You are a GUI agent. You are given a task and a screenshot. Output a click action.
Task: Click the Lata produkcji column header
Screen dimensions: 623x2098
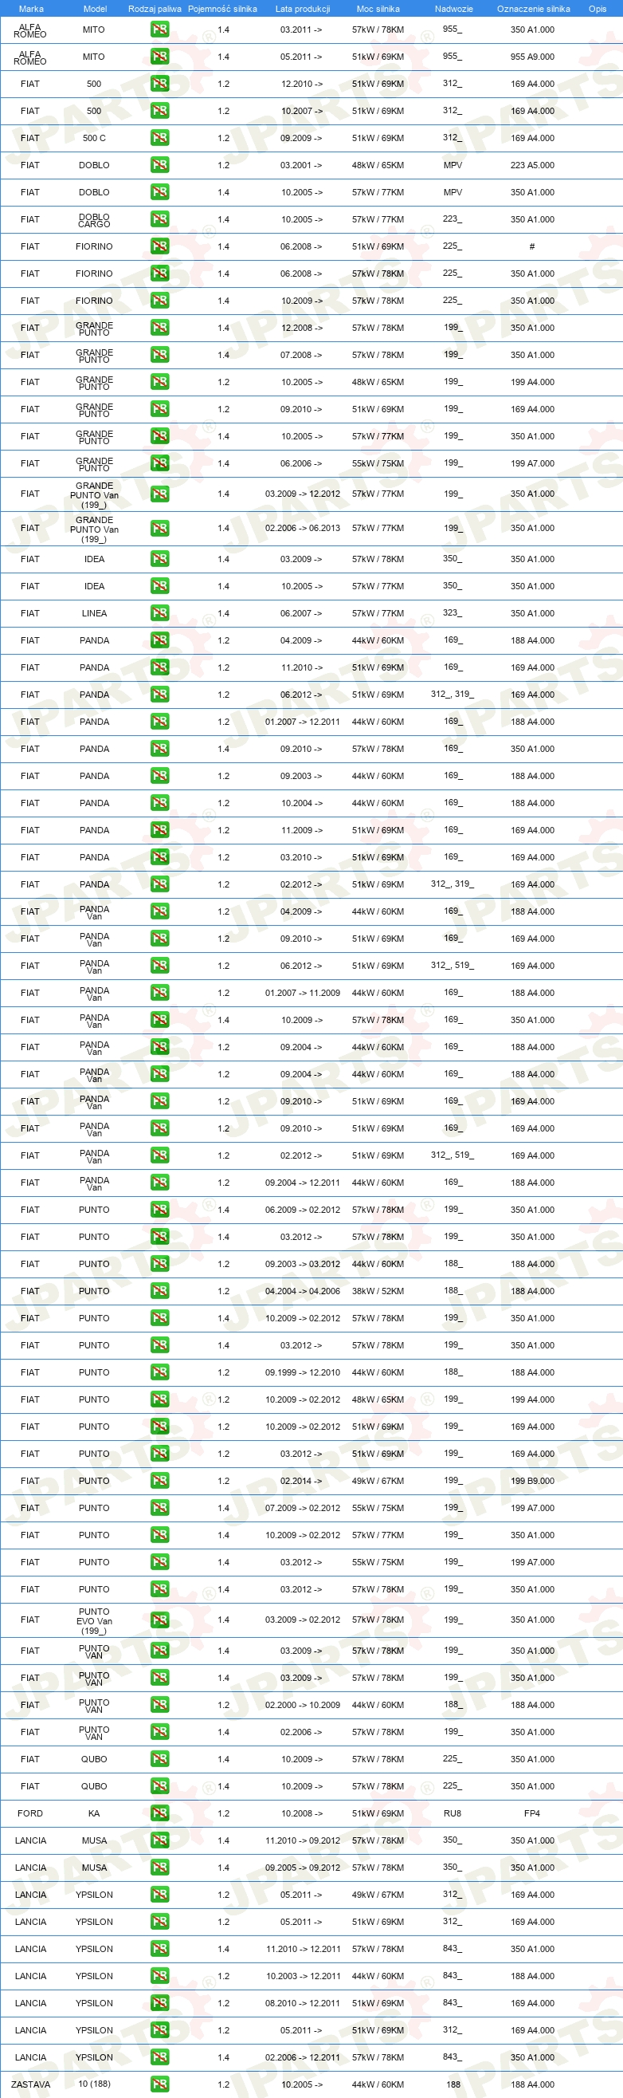(x=303, y=9)
